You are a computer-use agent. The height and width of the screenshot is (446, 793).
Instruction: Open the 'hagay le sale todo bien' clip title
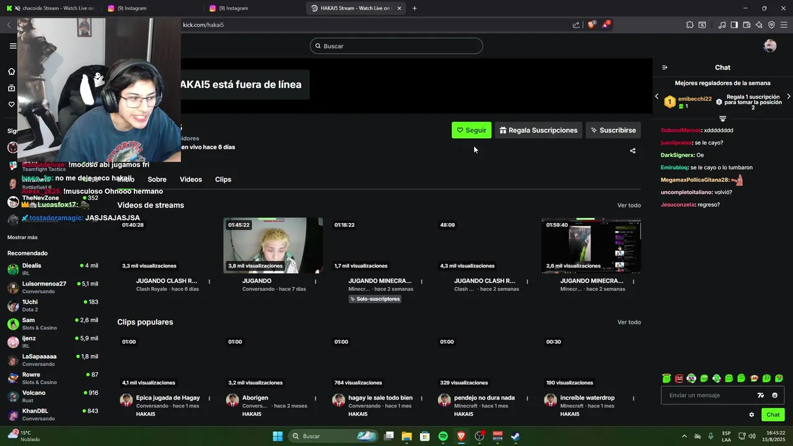[x=380, y=398]
